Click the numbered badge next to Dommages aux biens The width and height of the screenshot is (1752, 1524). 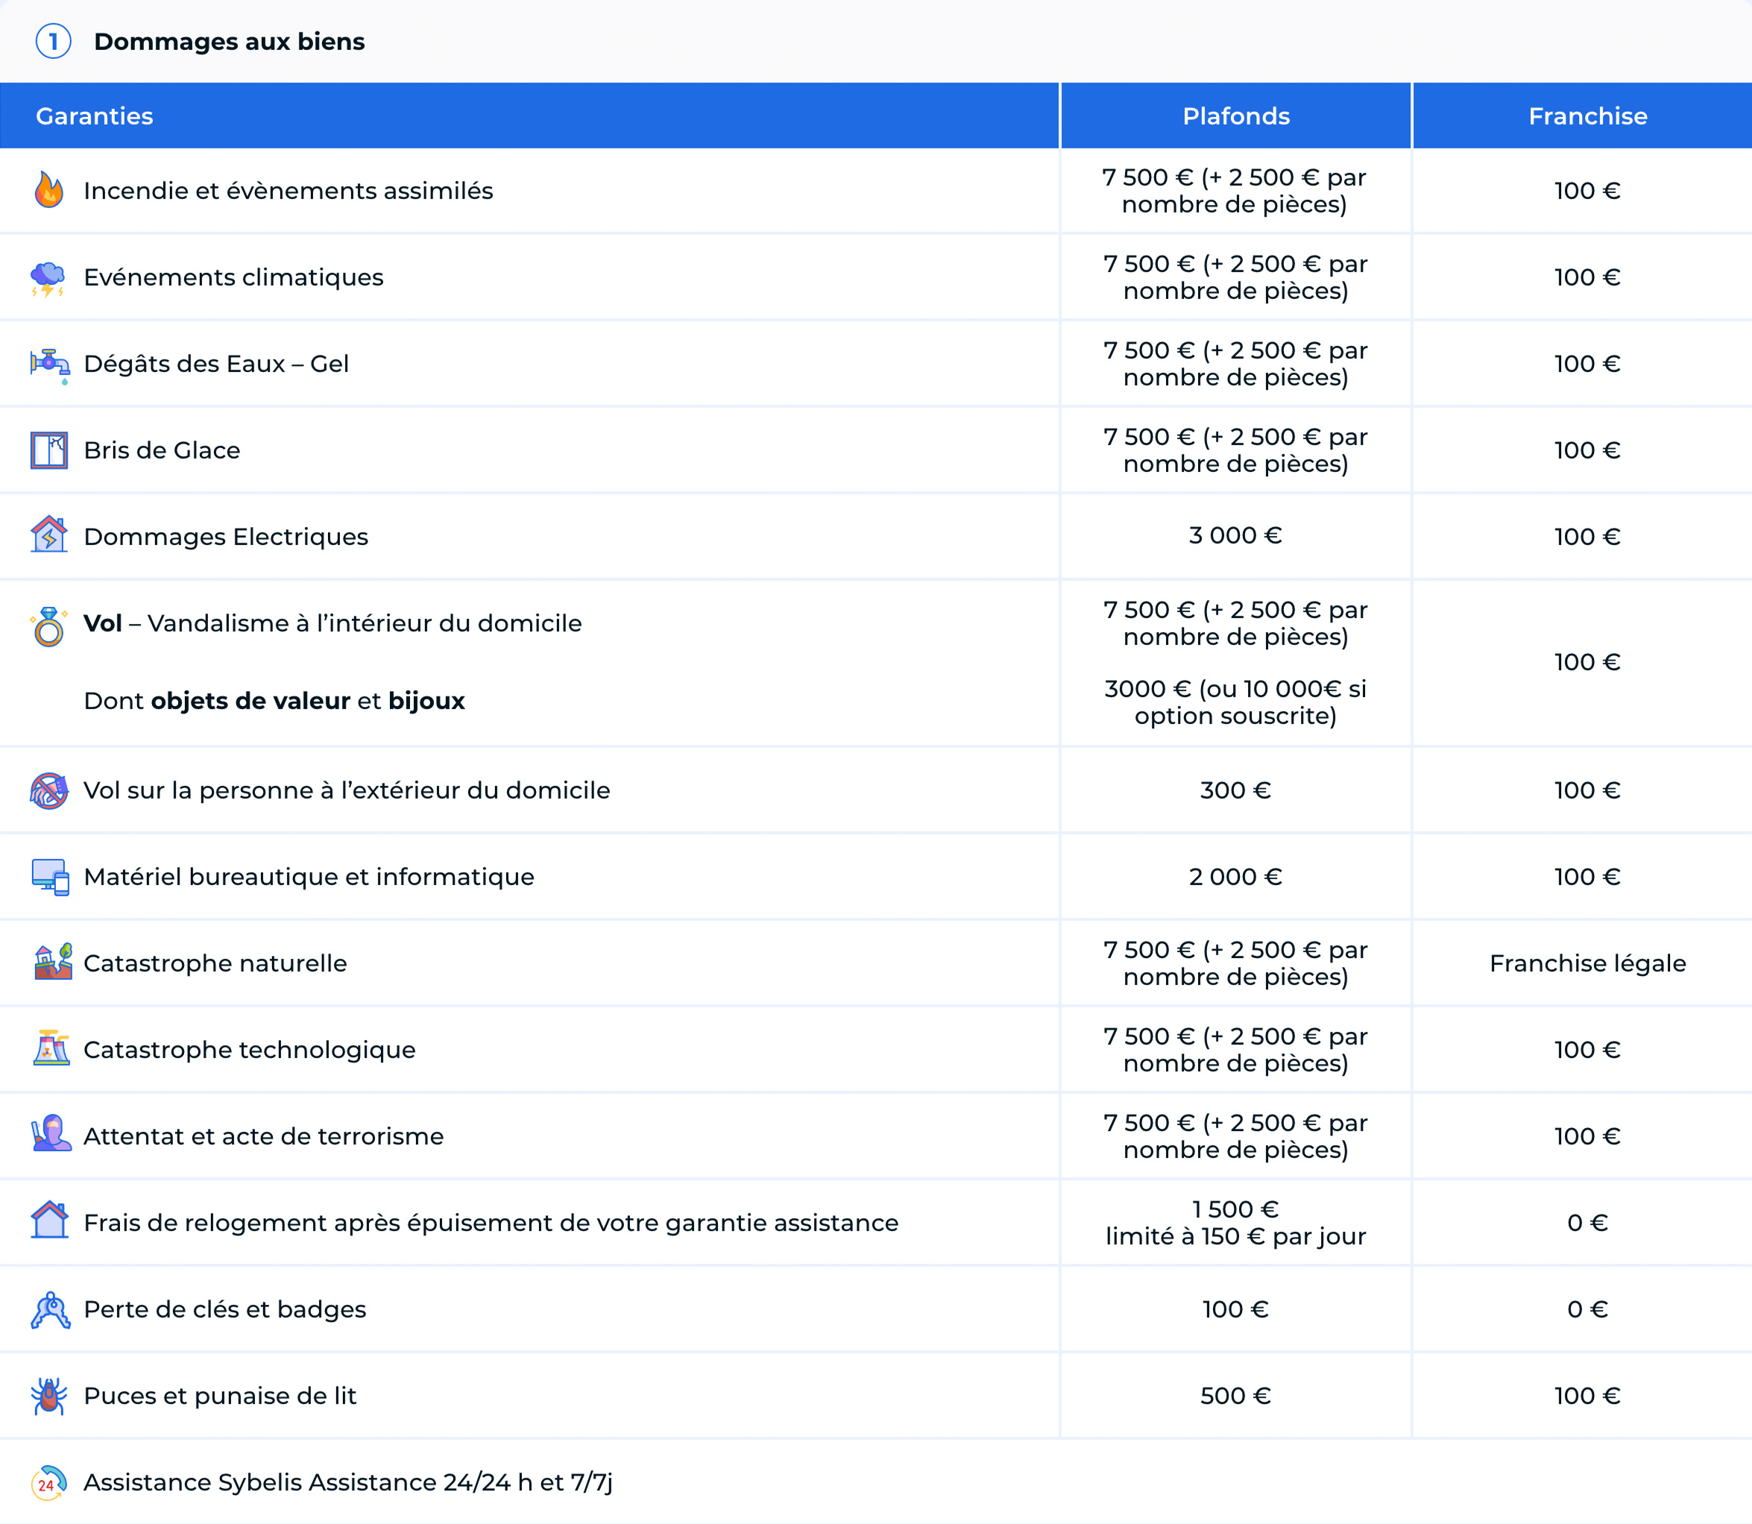click(54, 41)
